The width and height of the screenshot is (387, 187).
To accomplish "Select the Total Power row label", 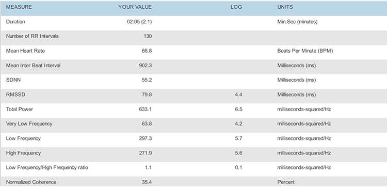I will pyautogui.click(x=20, y=109).
